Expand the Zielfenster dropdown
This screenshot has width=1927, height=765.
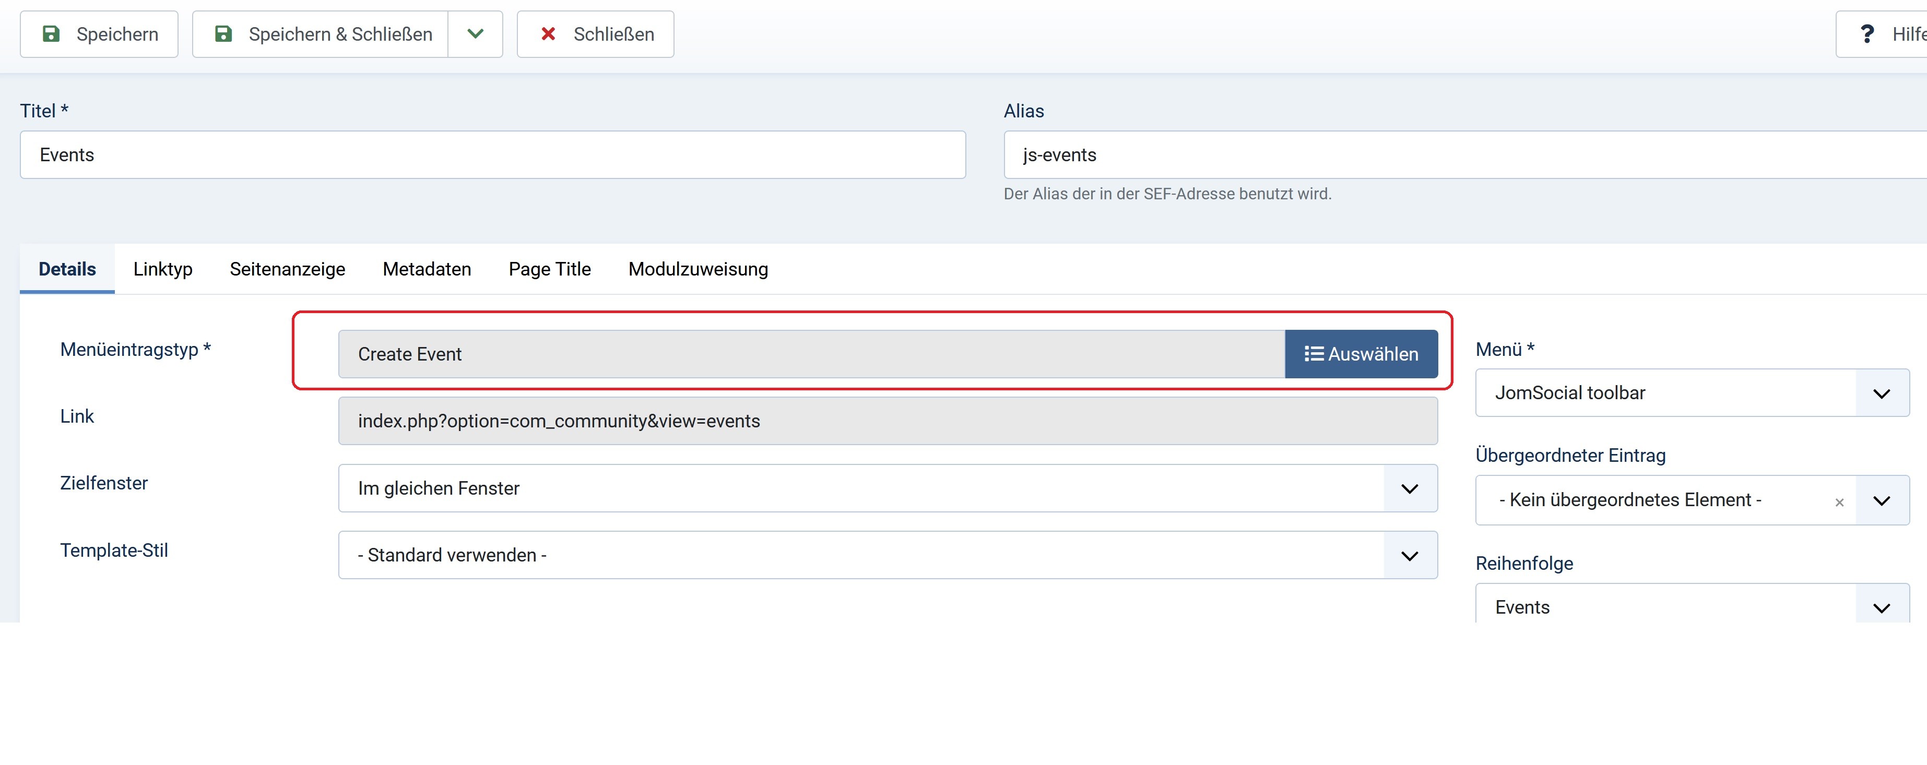[x=1409, y=488]
